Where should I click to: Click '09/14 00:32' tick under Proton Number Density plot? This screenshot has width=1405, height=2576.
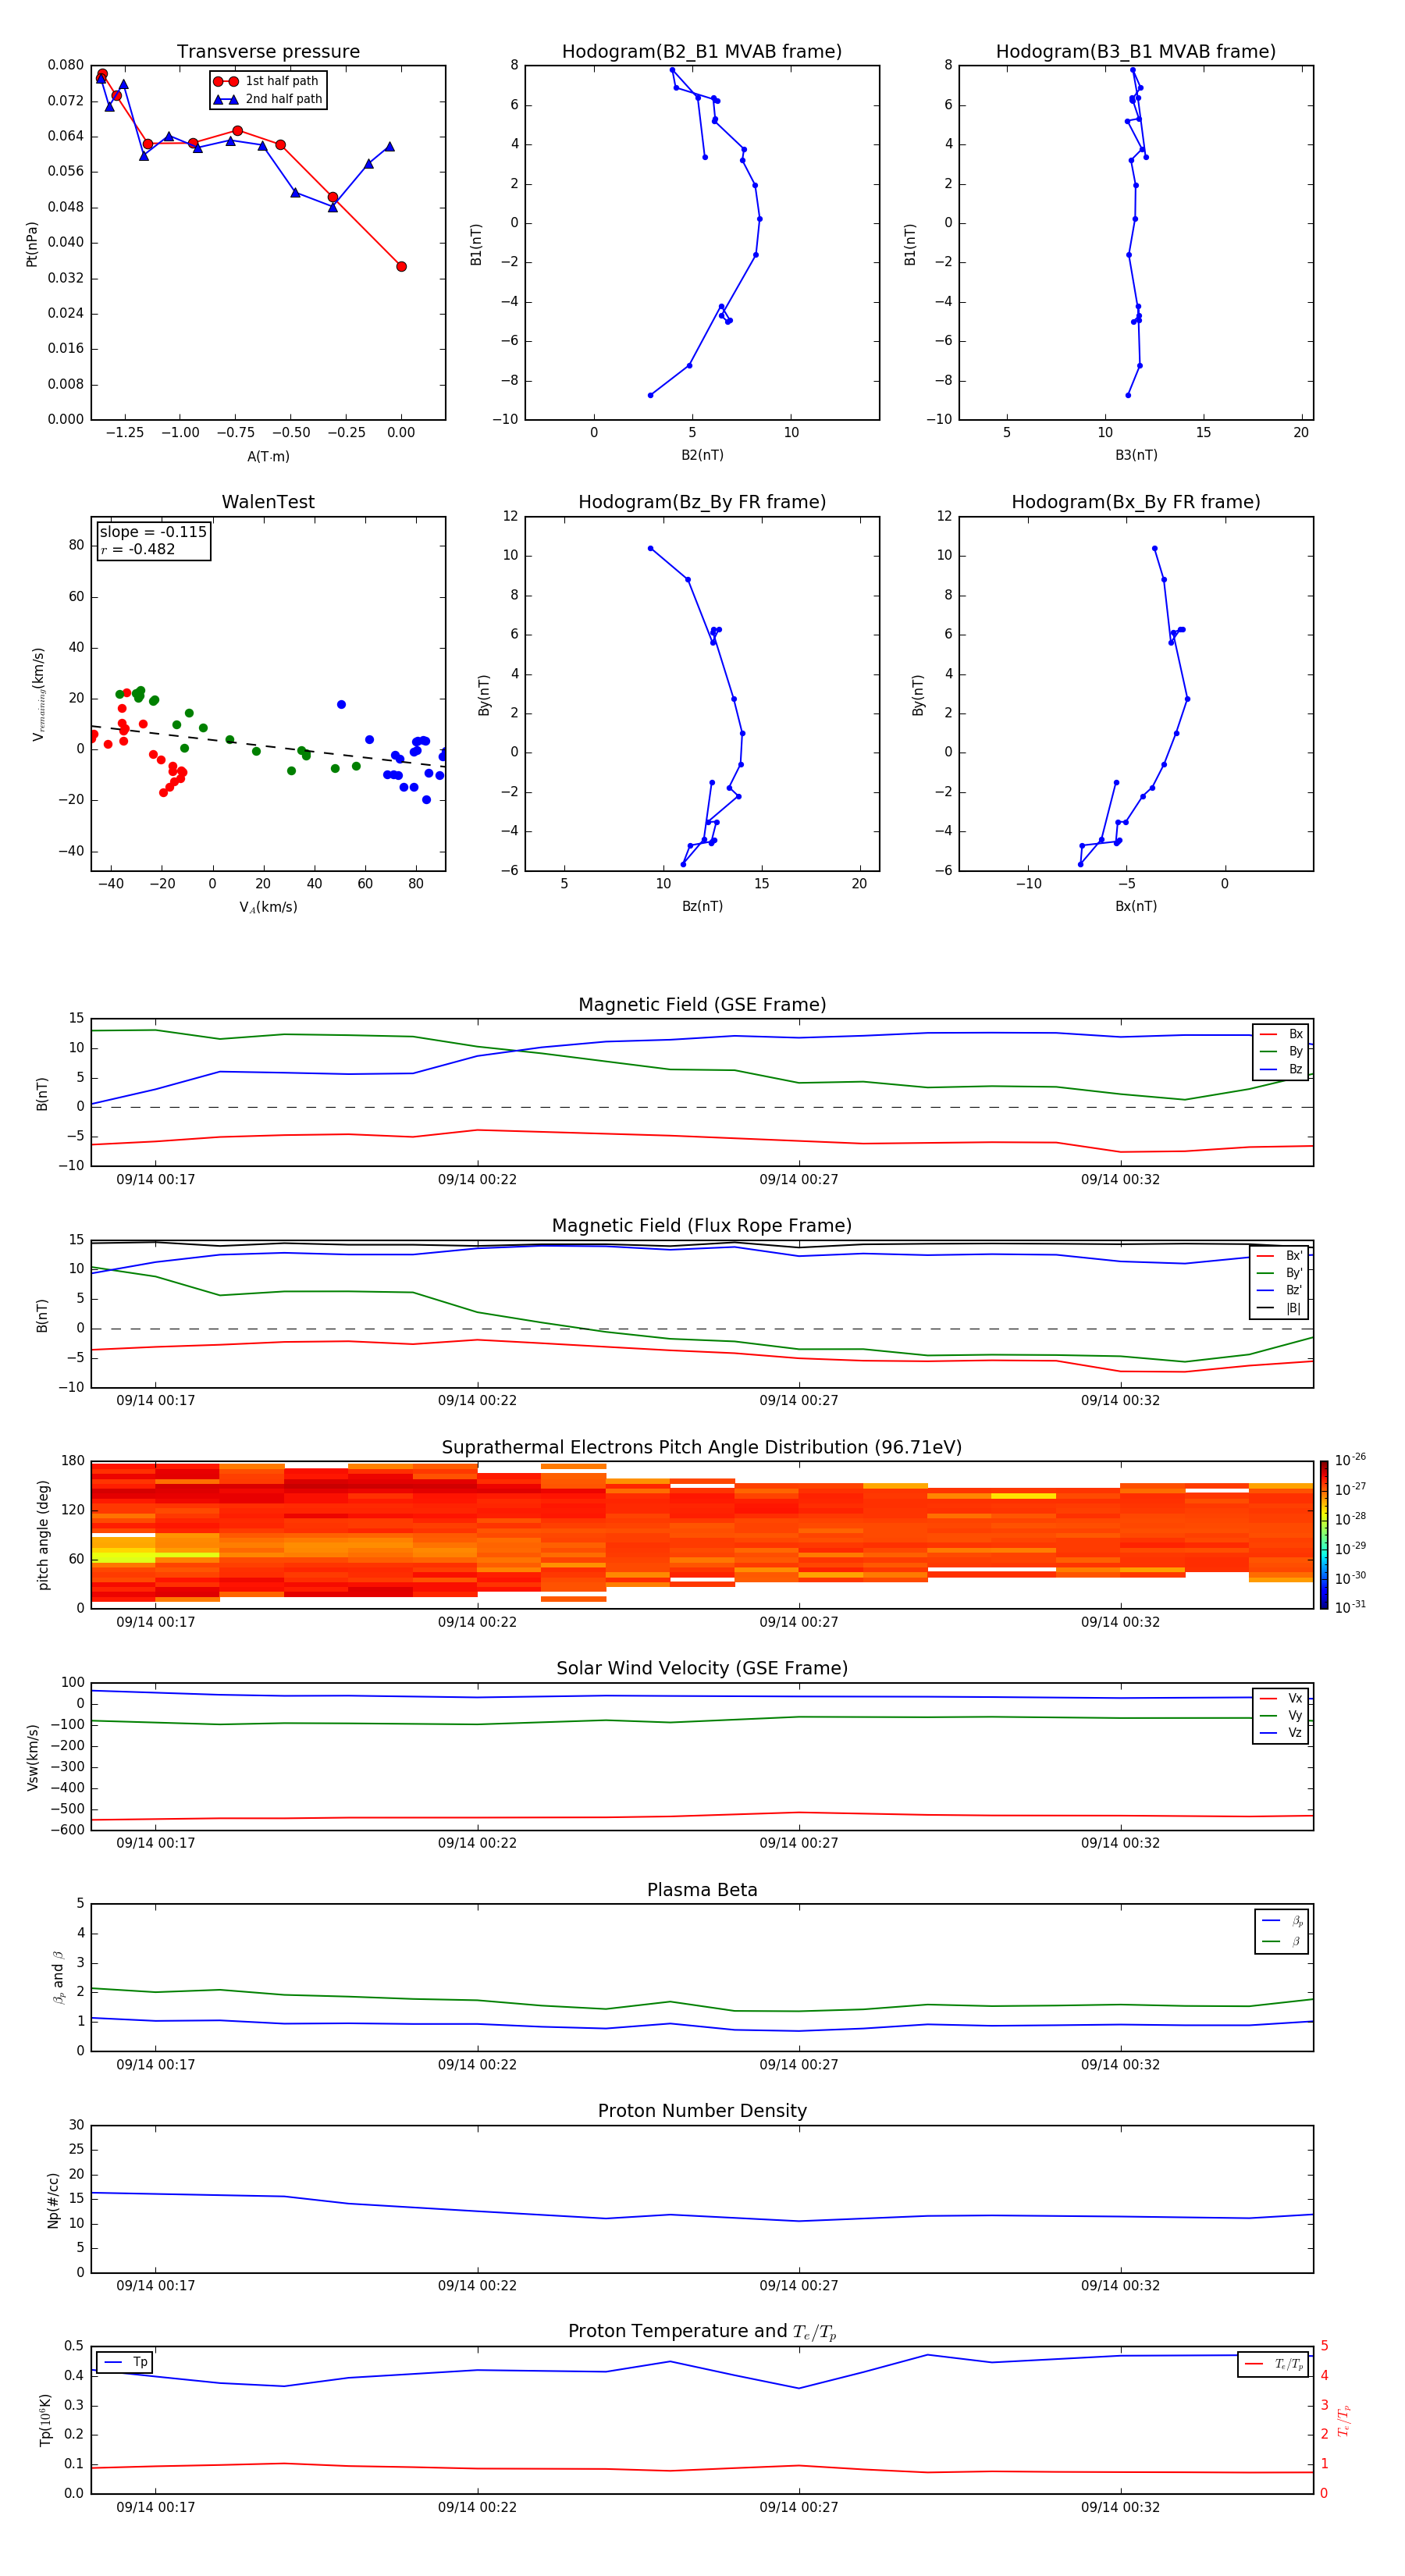point(1120,2286)
